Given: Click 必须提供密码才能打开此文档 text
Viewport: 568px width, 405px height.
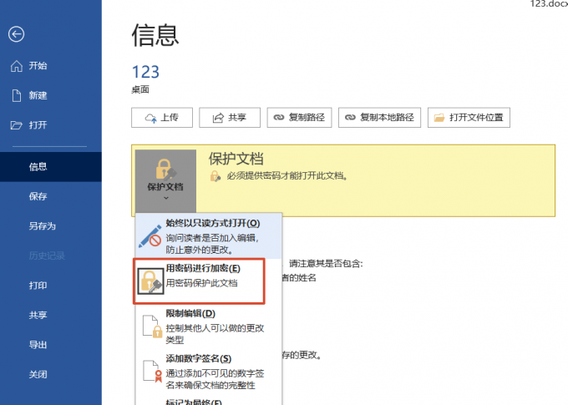Looking at the screenshot, I should [x=287, y=176].
